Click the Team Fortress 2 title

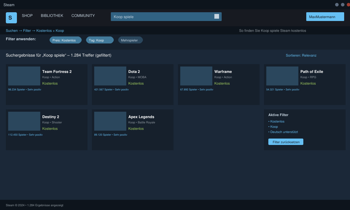57,72
